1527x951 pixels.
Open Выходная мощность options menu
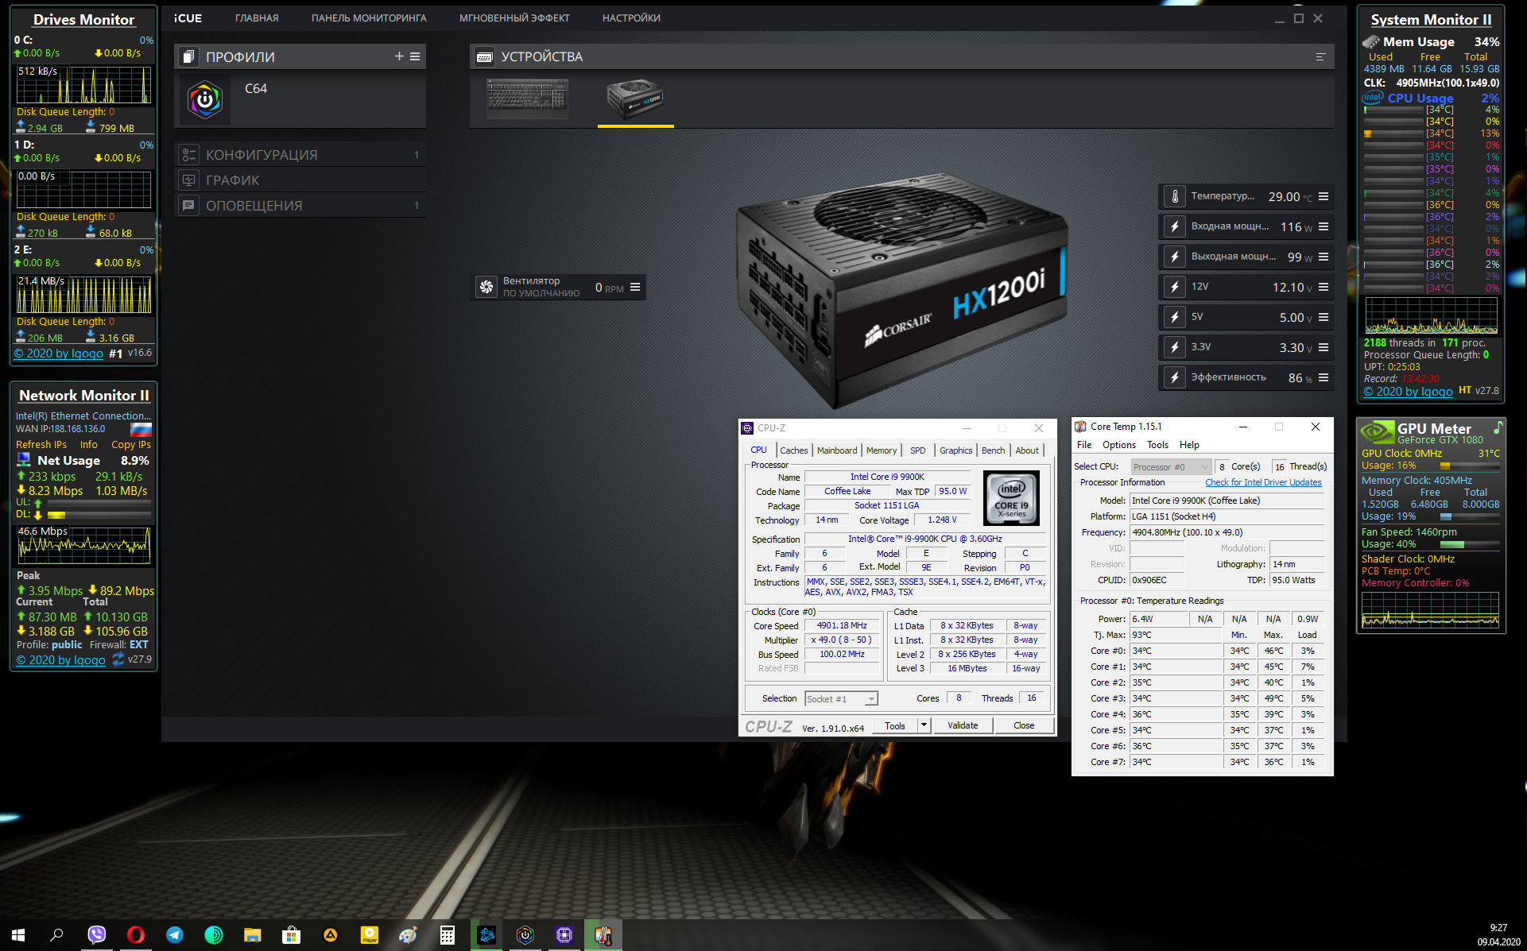pos(1324,257)
